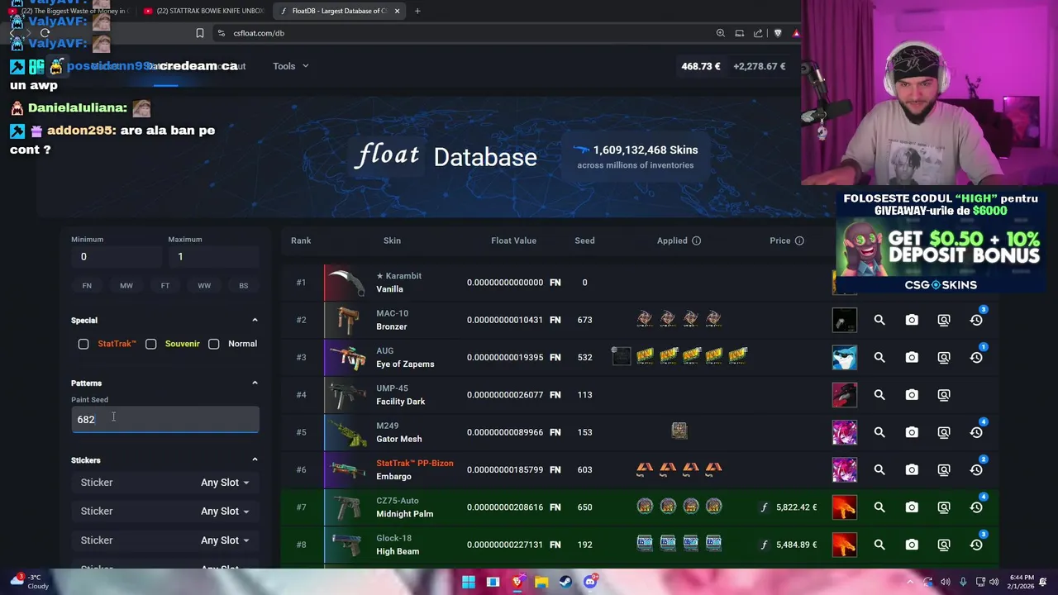This screenshot has height=595, width=1058.
Task: Open the camera icon for M249 Gator Mesh
Action: coord(912,432)
